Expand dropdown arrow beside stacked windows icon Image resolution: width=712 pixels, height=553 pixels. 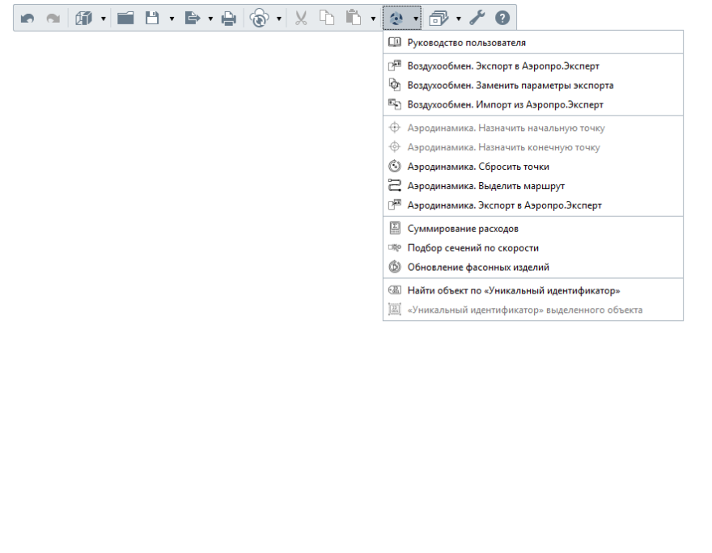tap(459, 18)
